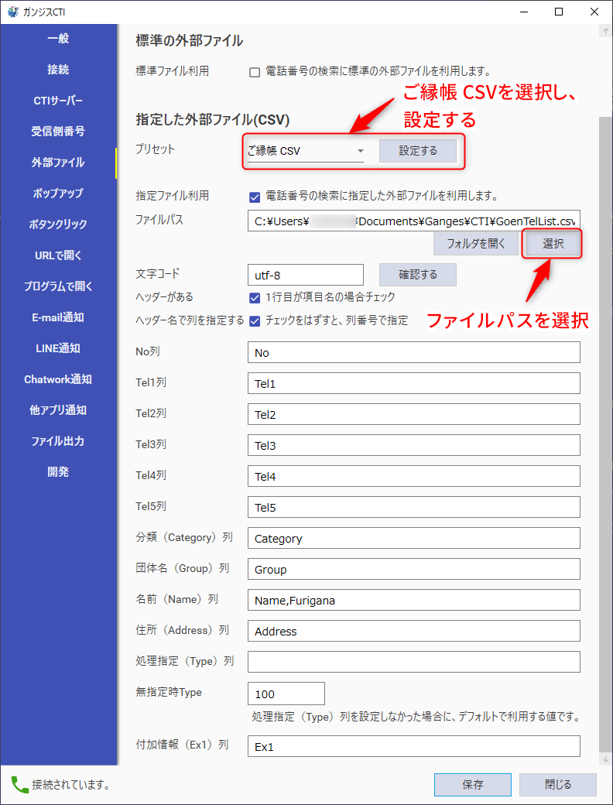The image size is (613, 805).
Task: Click the vertical scrollbar on the right
Action: [x=604, y=387]
